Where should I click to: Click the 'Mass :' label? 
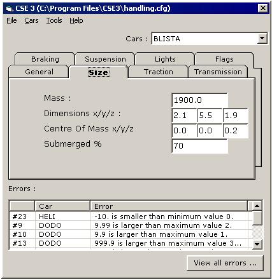[x=57, y=98]
